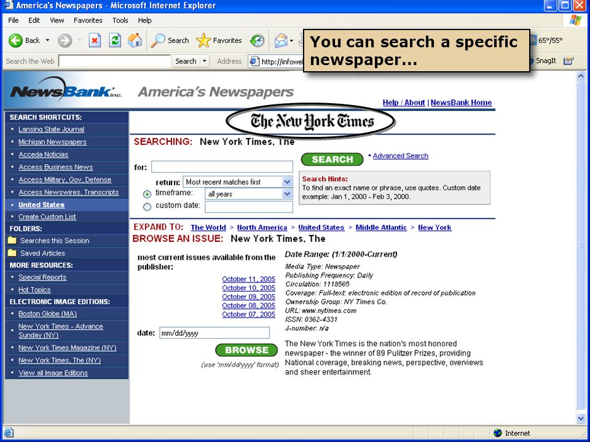Click the browser Back arrow icon
Screen dimensions: 590x442
click(x=15, y=41)
